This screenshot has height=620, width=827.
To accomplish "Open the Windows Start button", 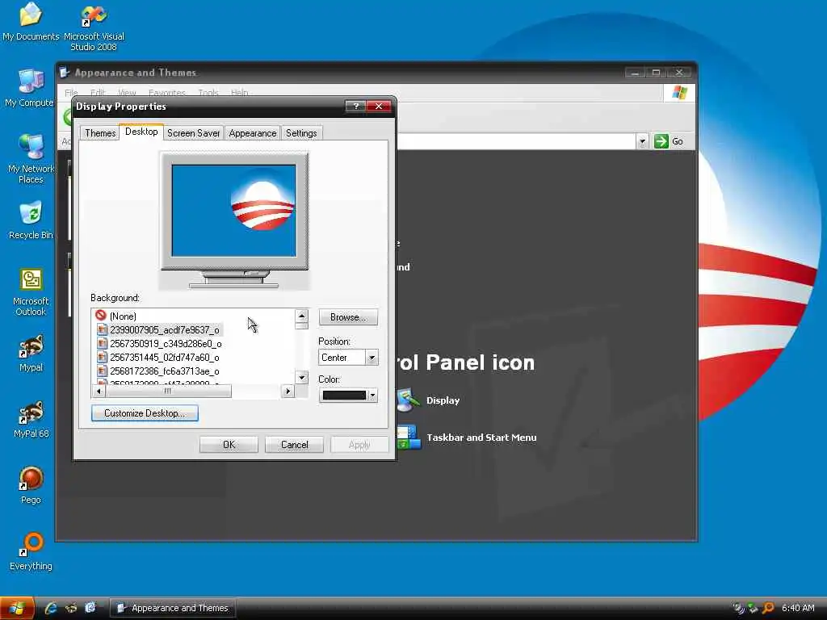I will [17, 608].
